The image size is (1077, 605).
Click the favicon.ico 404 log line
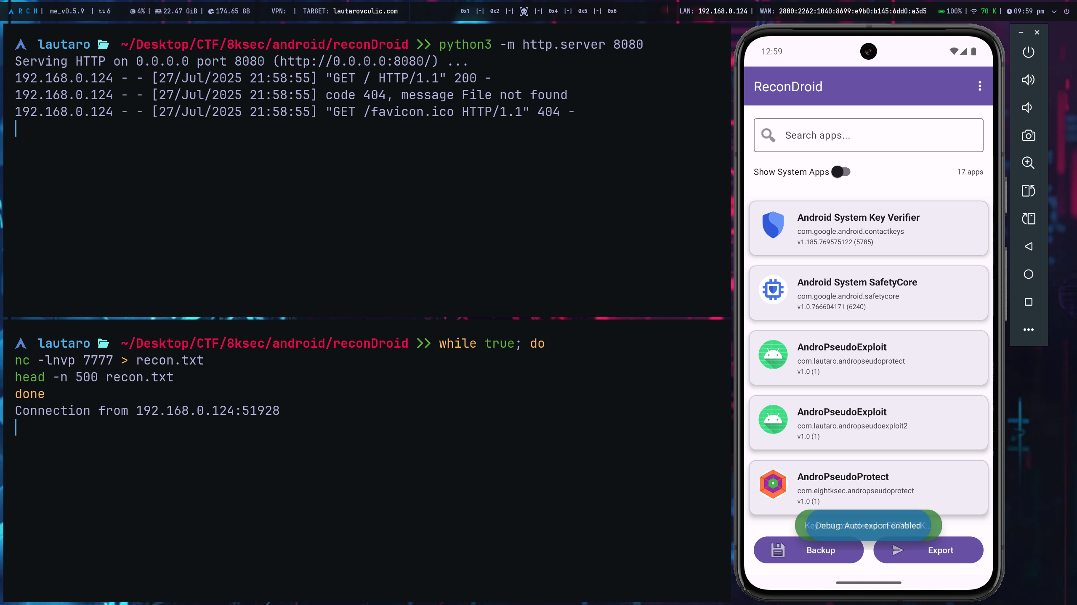(x=295, y=112)
